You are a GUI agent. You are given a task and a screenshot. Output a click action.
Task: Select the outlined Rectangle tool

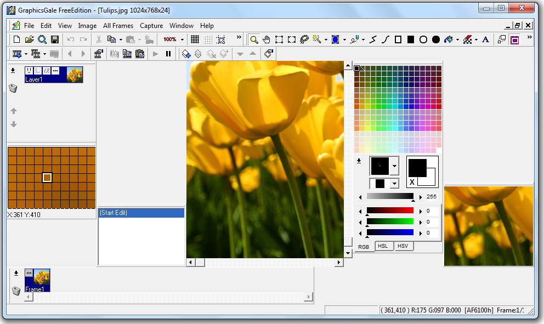pyautogui.click(x=398, y=39)
